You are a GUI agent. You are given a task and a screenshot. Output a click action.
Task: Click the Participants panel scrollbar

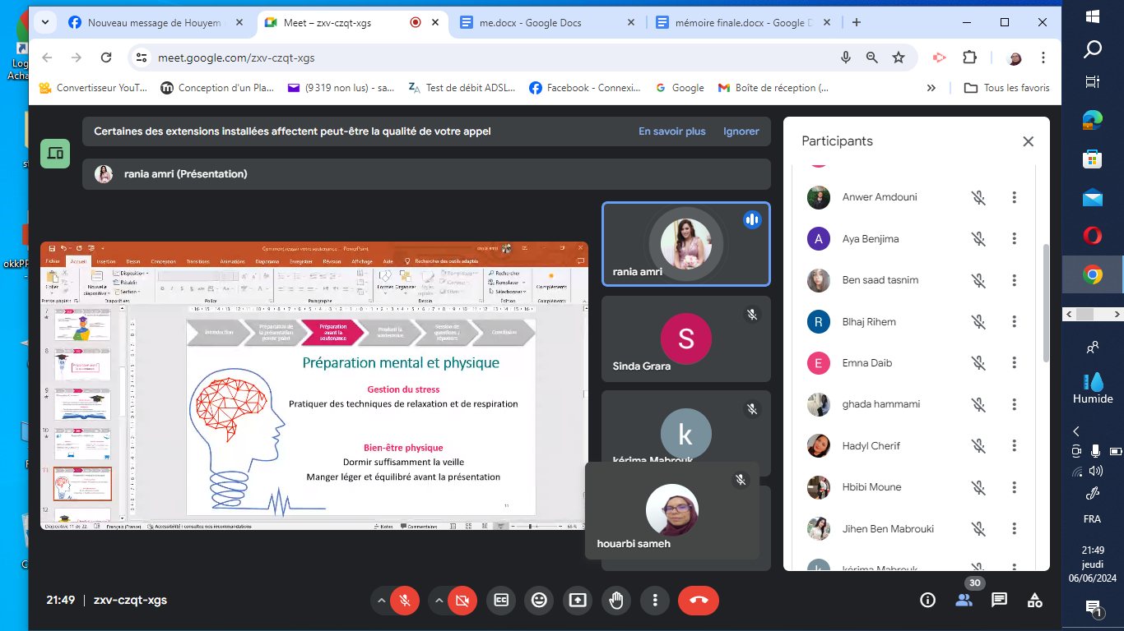click(x=1046, y=304)
